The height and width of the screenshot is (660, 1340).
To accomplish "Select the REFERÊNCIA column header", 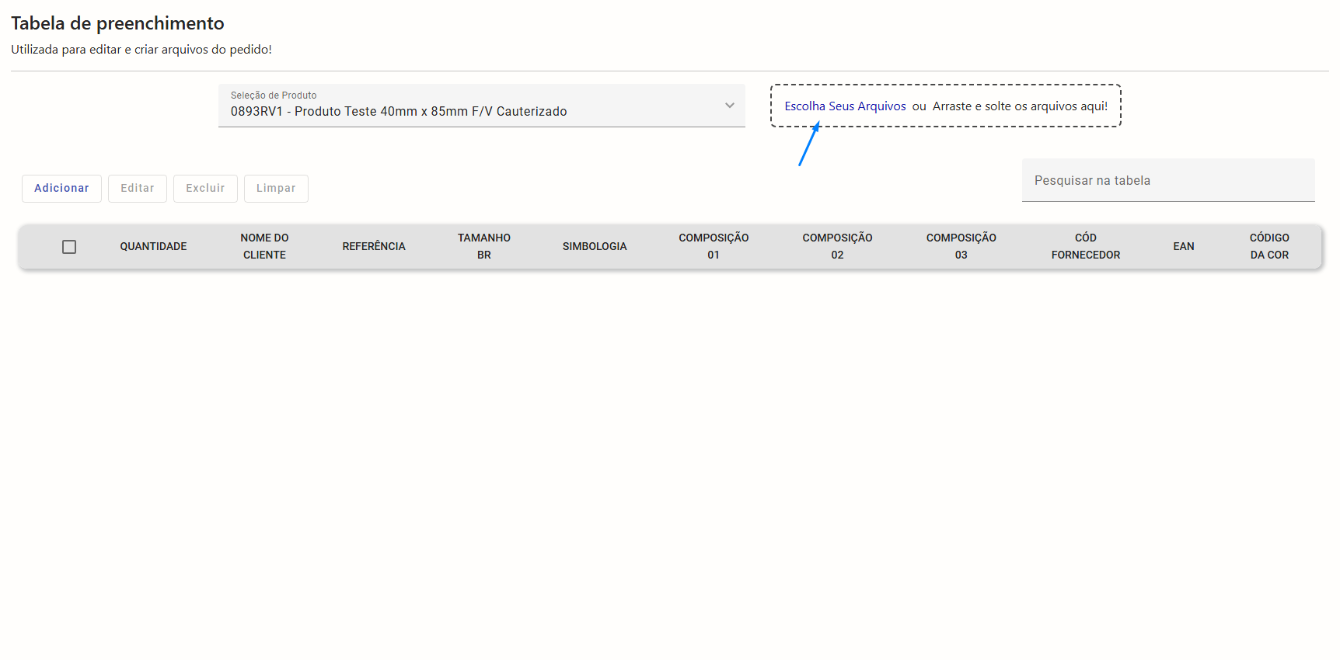I will click(374, 247).
